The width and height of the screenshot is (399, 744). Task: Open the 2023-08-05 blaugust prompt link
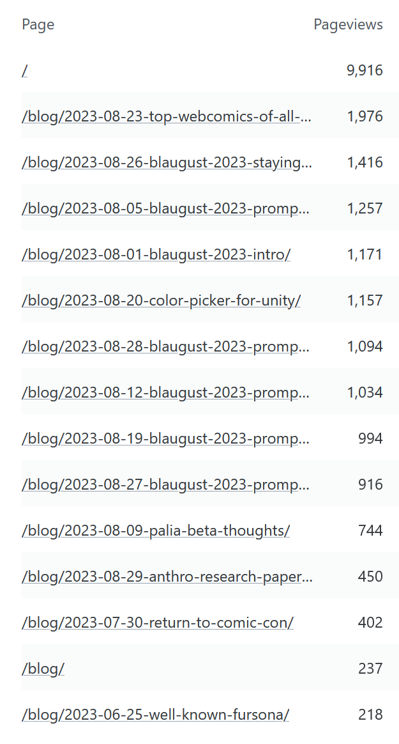point(166,208)
